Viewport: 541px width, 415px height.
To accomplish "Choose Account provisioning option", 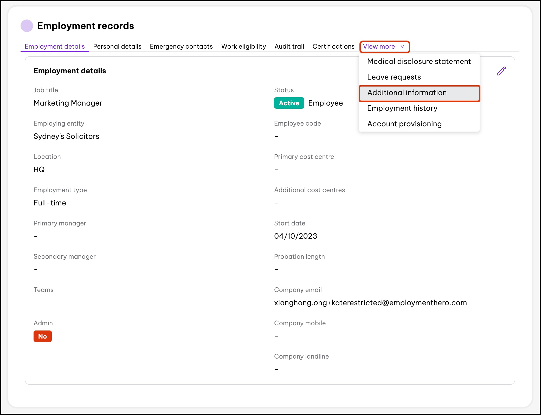I will pyautogui.click(x=404, y=124).
